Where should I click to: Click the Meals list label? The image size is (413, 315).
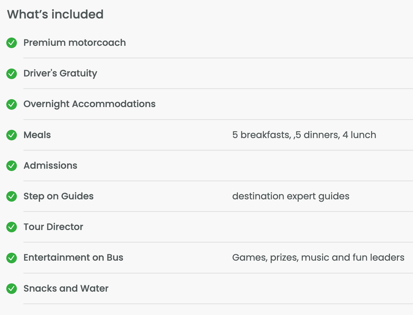click(x=37, y=135)
